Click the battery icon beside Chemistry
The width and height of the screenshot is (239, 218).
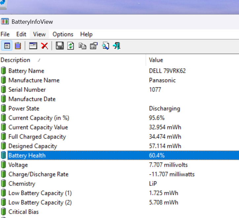[x=3, y=184]
